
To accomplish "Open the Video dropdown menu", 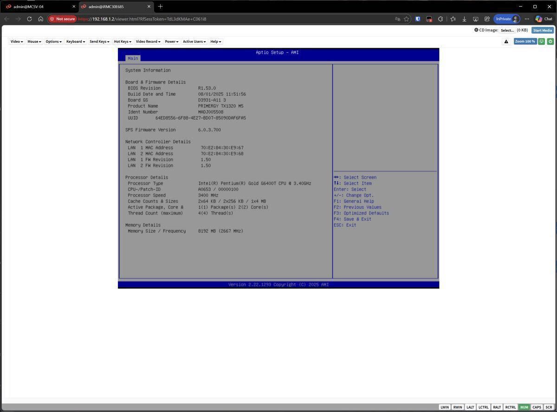I will [16, 41].
